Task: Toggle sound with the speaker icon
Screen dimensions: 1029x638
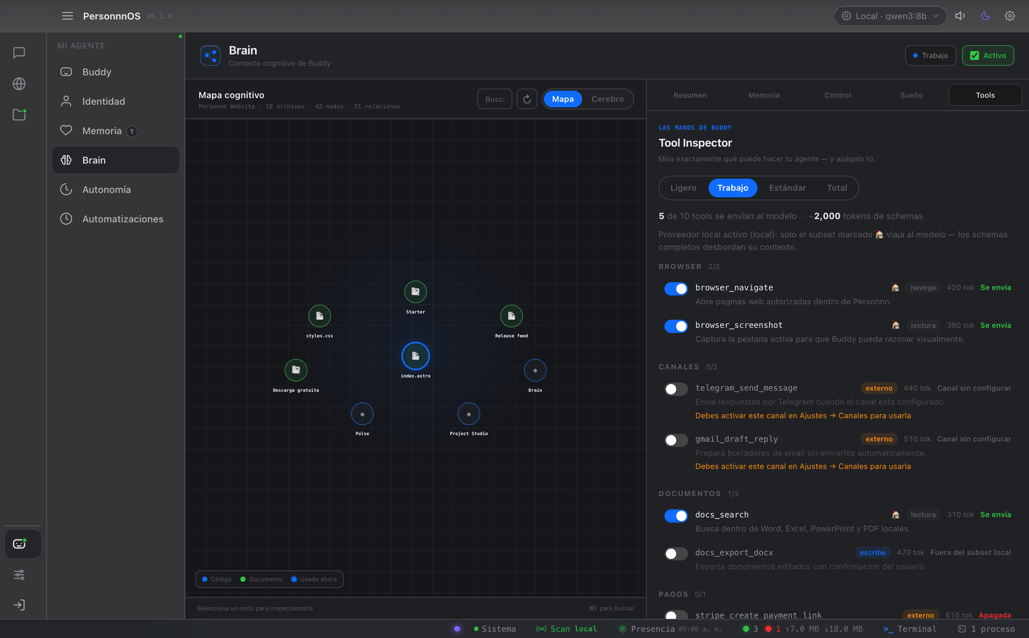Action: pyautogui.click(x=960, y=16)
